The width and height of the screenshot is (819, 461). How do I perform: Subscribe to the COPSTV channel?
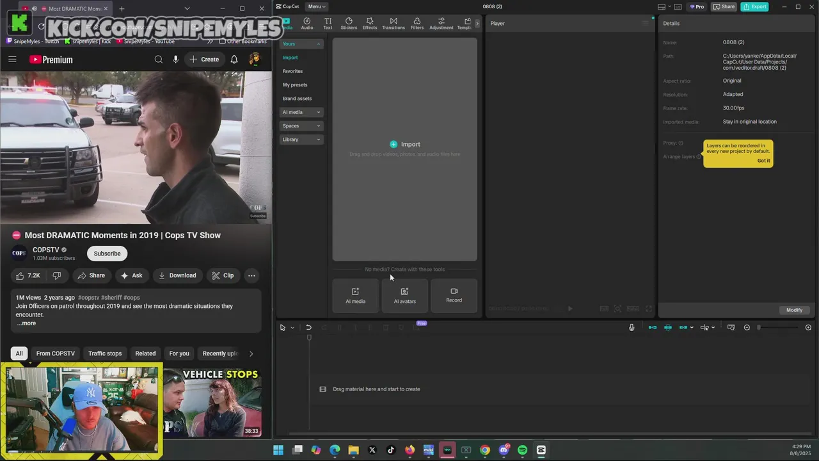107,254
